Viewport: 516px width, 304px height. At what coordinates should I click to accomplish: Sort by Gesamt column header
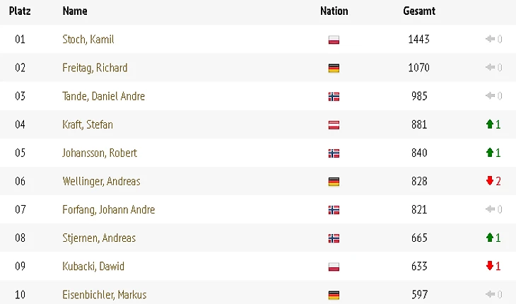coord(419,11)
